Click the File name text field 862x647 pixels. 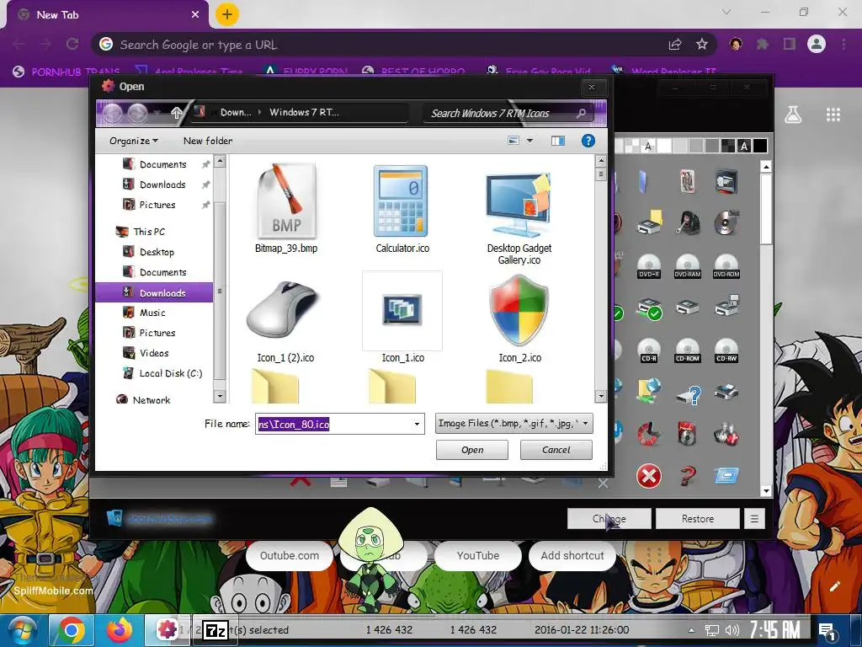point(333,424)
